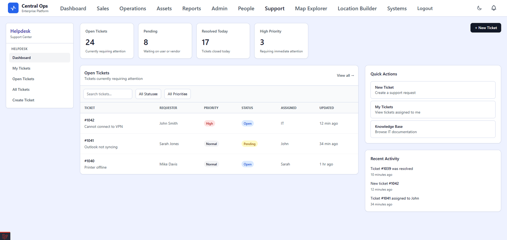Click requester John Smith

click(x=169, y=123)
